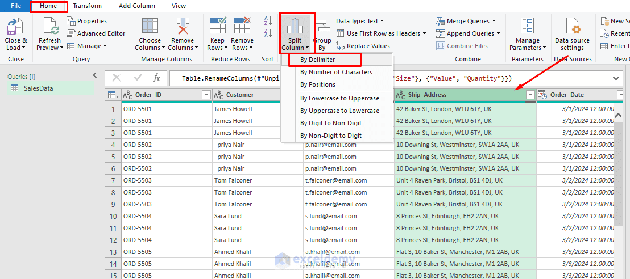Viewport: 630px width, 279px height.
Task: Click the Choose Columns icon
Action: pos(150,26)
